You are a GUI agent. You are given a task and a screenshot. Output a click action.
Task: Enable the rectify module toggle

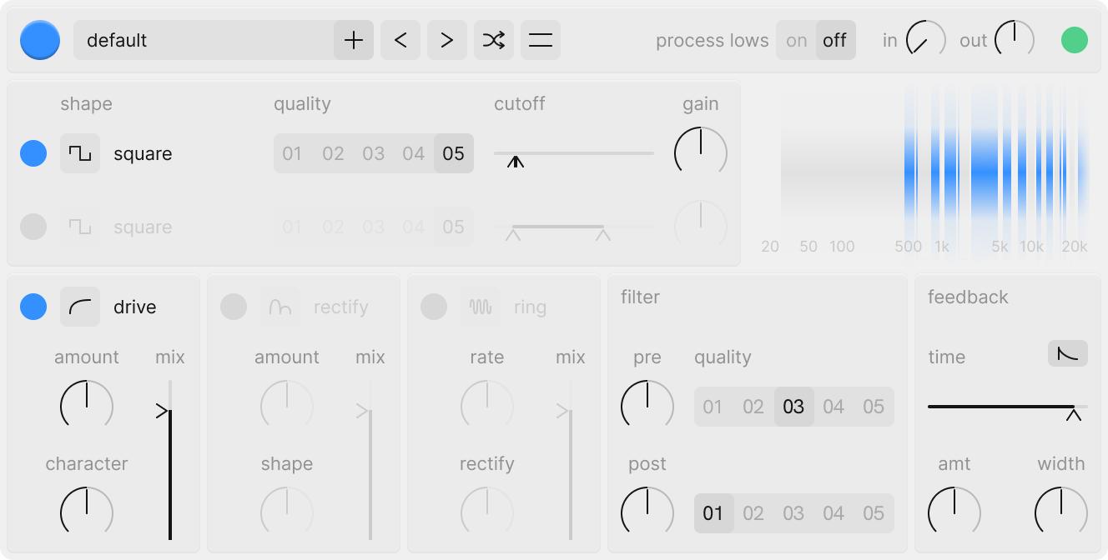point(234,307)
